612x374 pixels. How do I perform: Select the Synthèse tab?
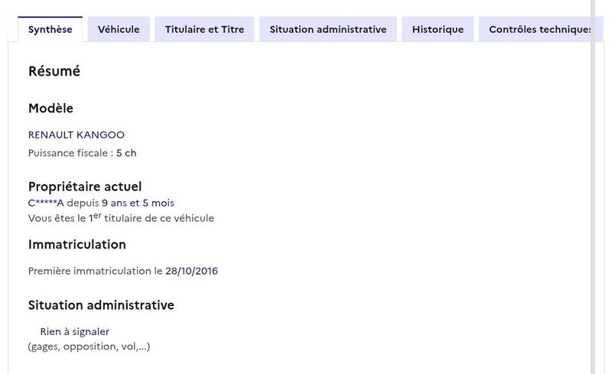50,29
